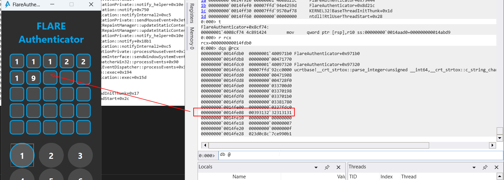The width and height of the screenshot is (504, 180).
Task: Pin the Threads panel
Action: tap(485, 167)
